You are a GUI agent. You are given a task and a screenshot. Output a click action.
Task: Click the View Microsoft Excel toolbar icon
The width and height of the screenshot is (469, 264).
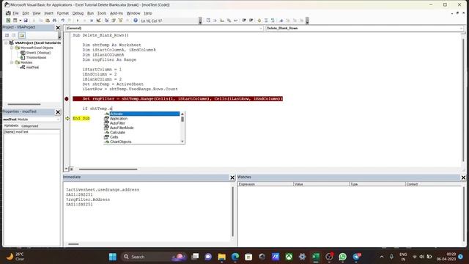[x=8, y=21]
